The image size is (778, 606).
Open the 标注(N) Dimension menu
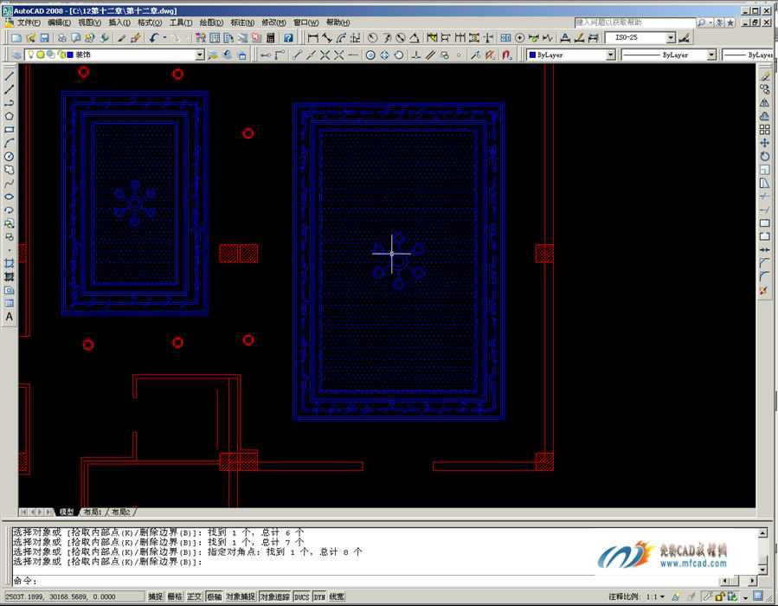tap(242, 23)
